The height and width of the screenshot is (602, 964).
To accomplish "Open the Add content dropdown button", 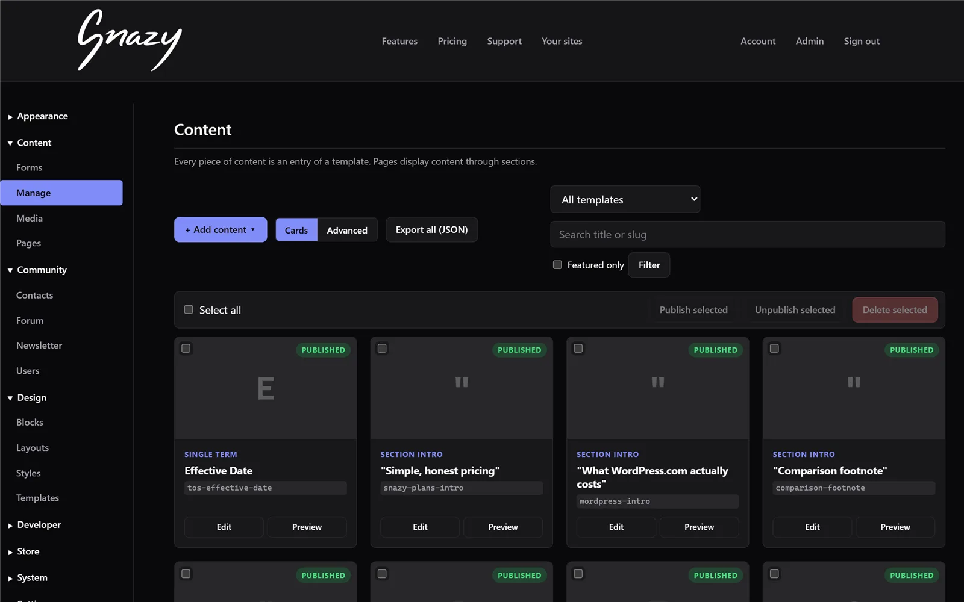I will (221, 229).
